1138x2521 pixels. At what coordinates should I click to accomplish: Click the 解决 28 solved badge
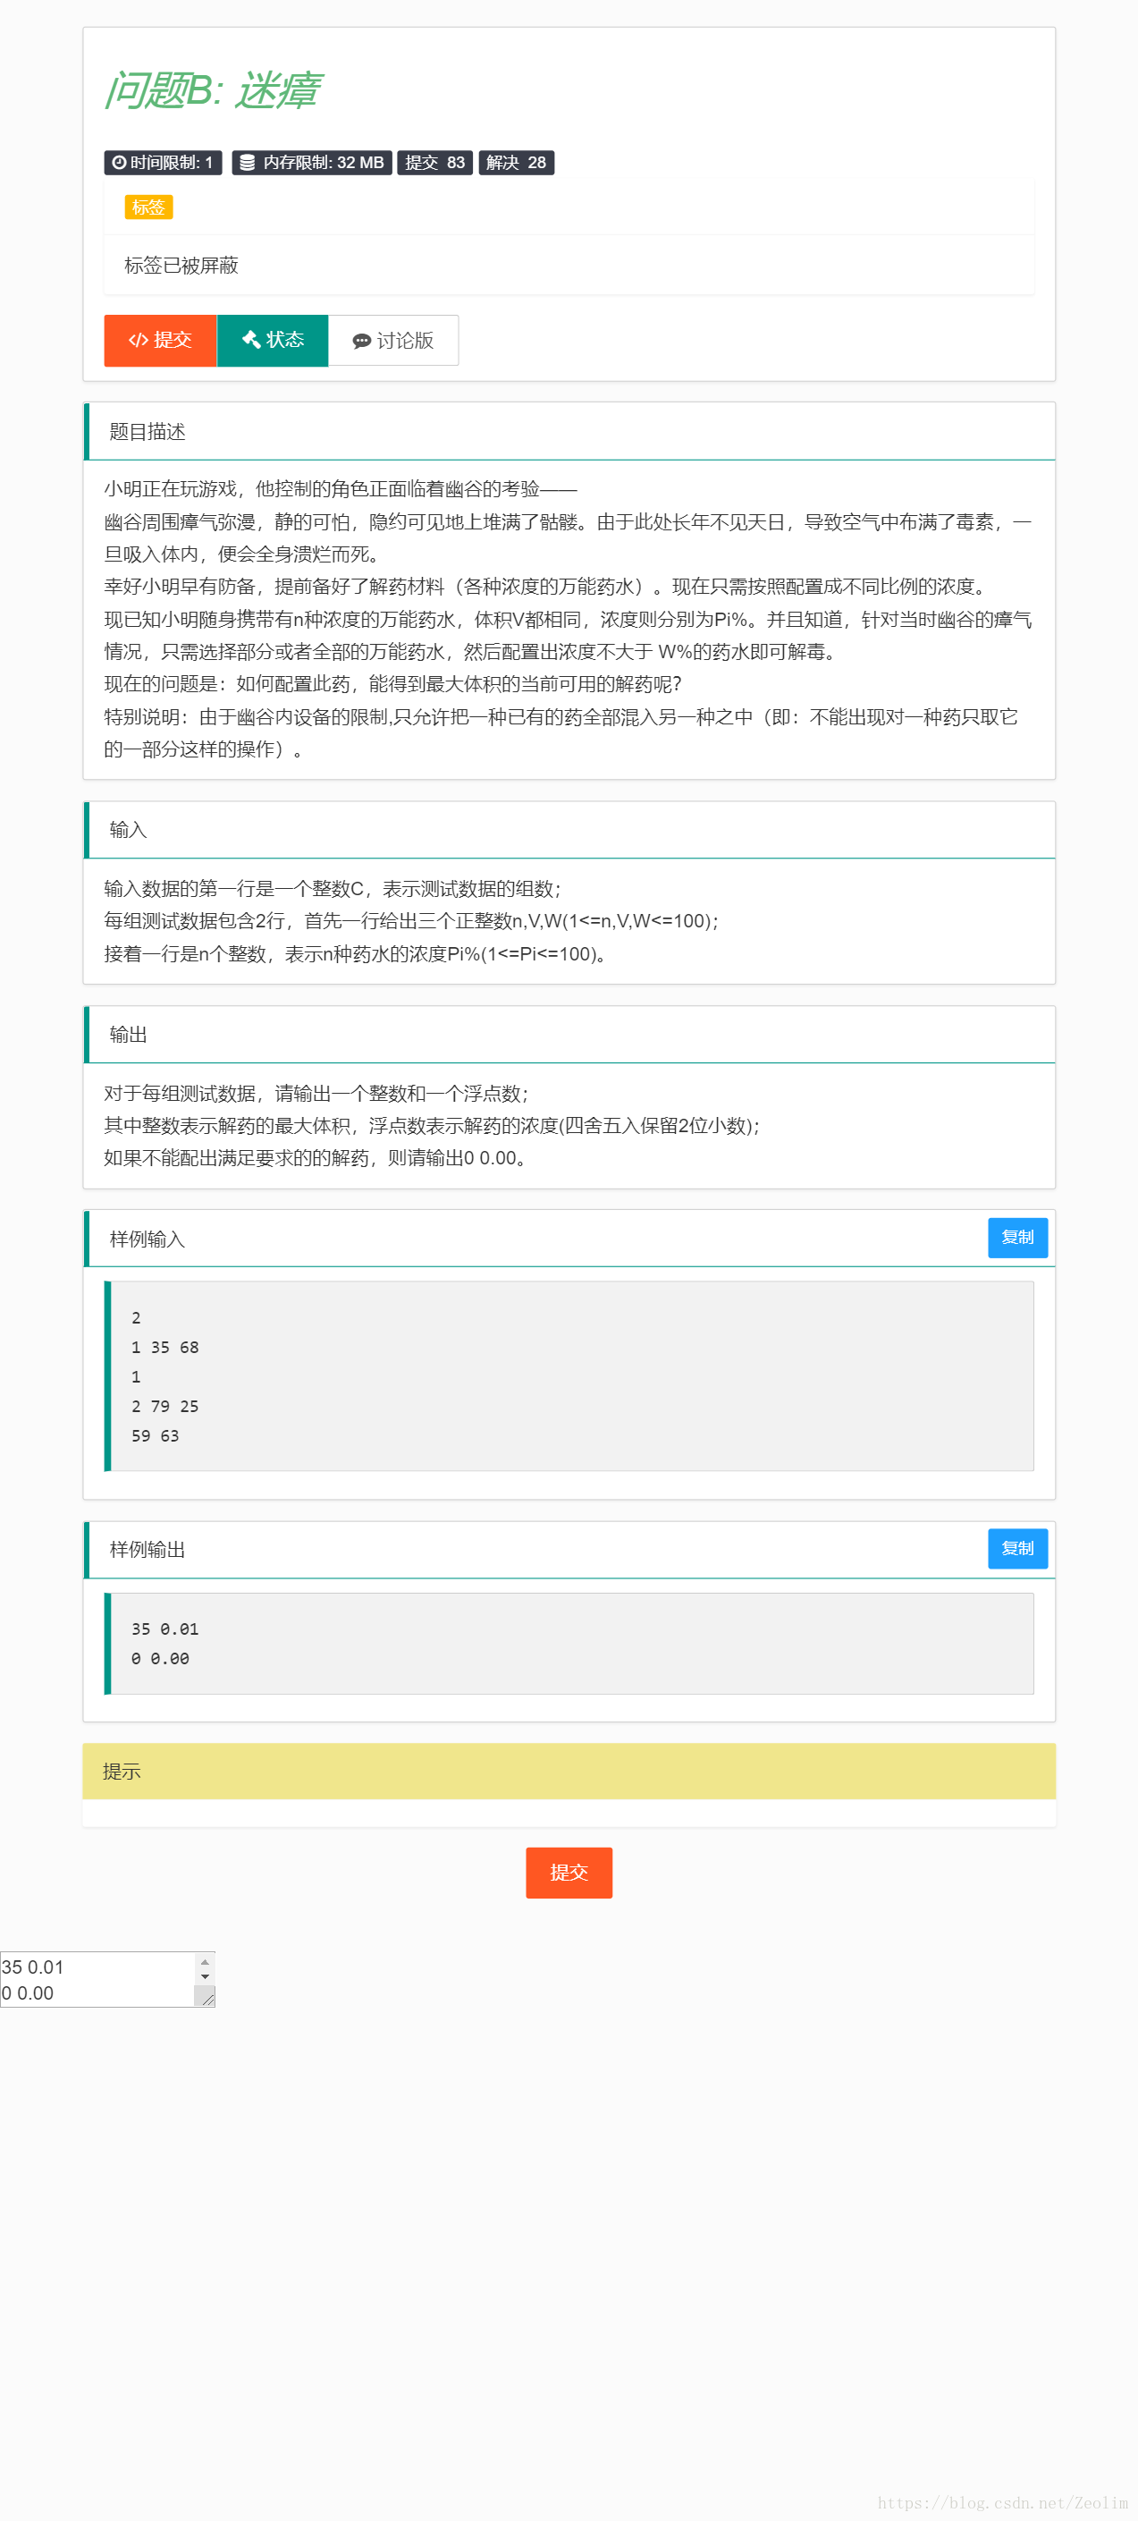(516, 163)
